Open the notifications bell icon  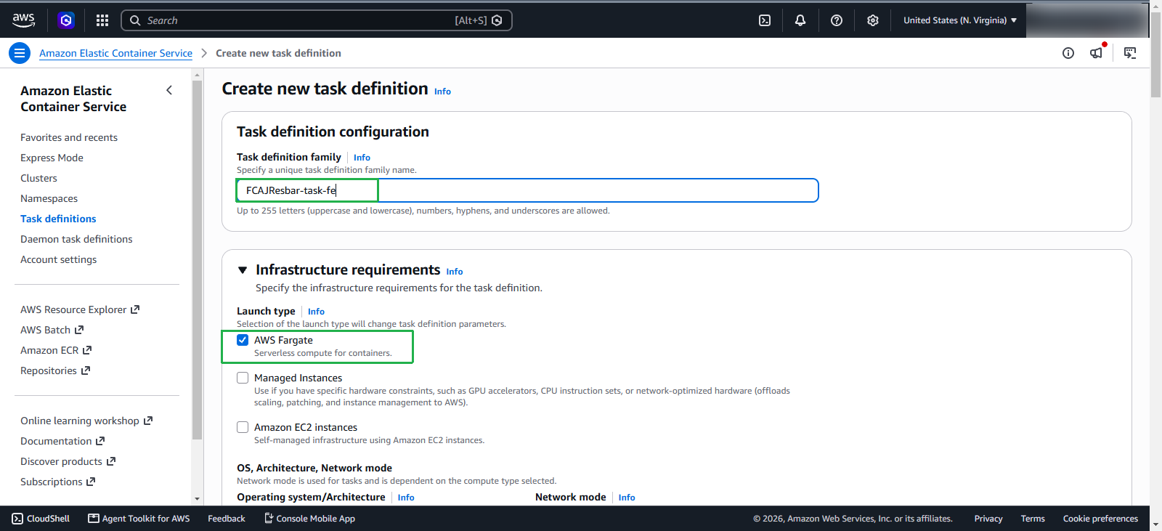click(x=800, y=20)
